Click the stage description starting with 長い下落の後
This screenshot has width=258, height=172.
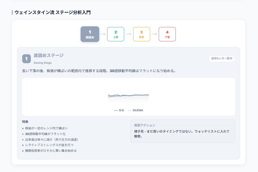99,71
